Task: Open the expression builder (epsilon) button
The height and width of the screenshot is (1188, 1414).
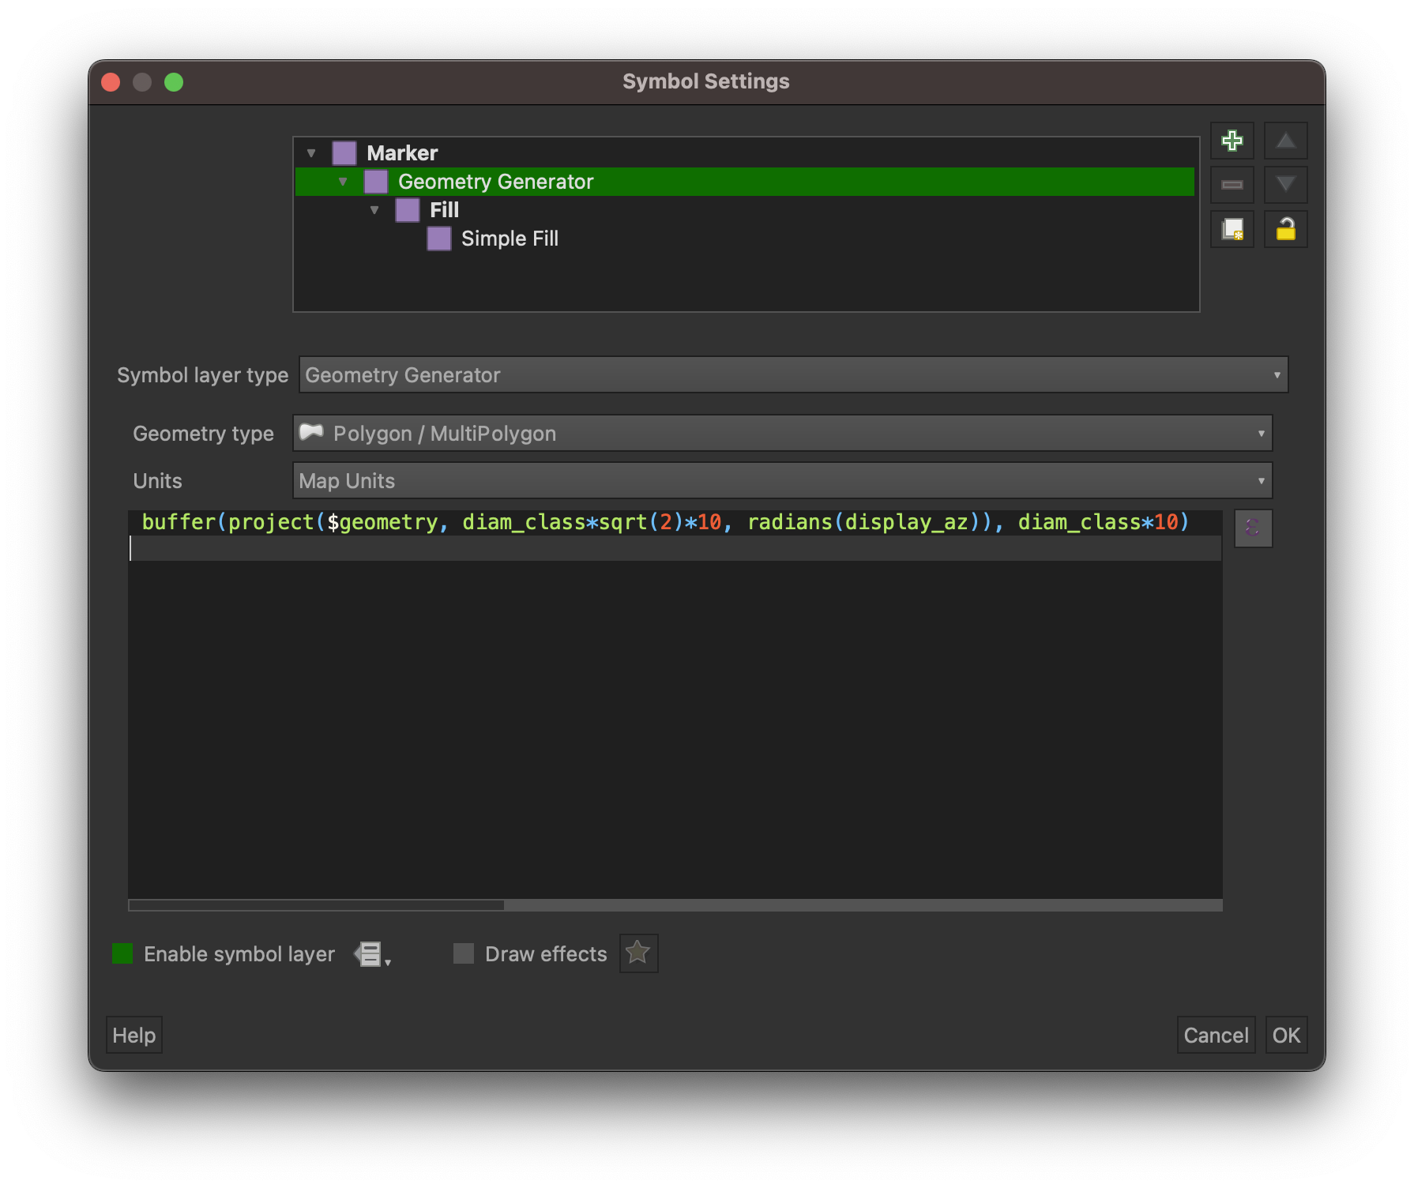Action: click(1253, 528)
